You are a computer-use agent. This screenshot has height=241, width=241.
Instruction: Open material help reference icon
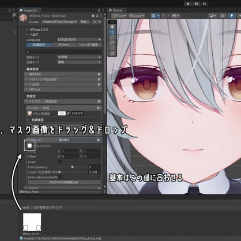(93, 16)
